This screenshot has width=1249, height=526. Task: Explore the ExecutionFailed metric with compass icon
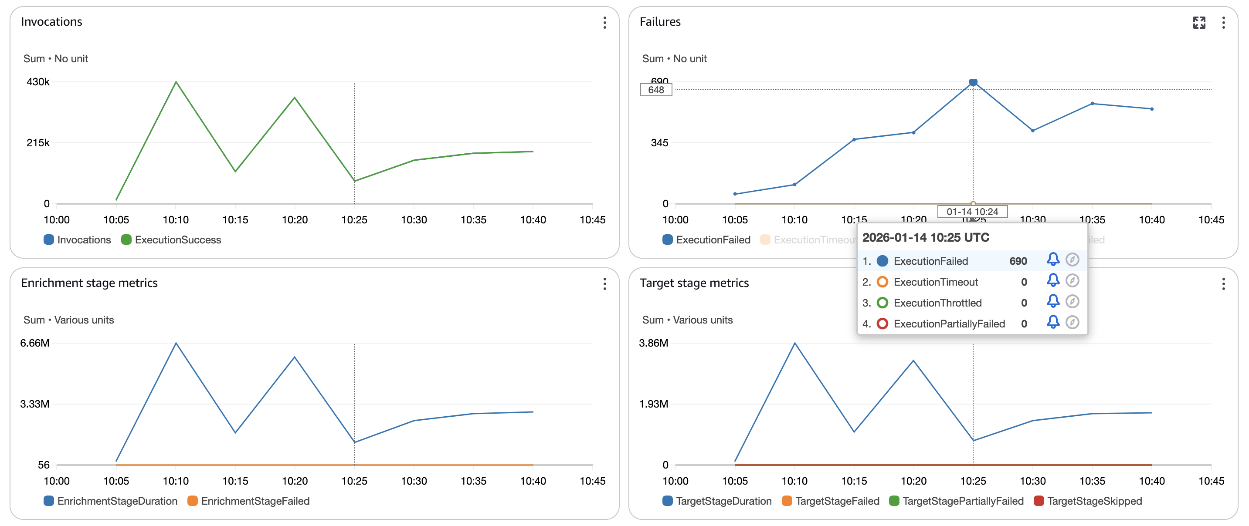click(1072, 260)
